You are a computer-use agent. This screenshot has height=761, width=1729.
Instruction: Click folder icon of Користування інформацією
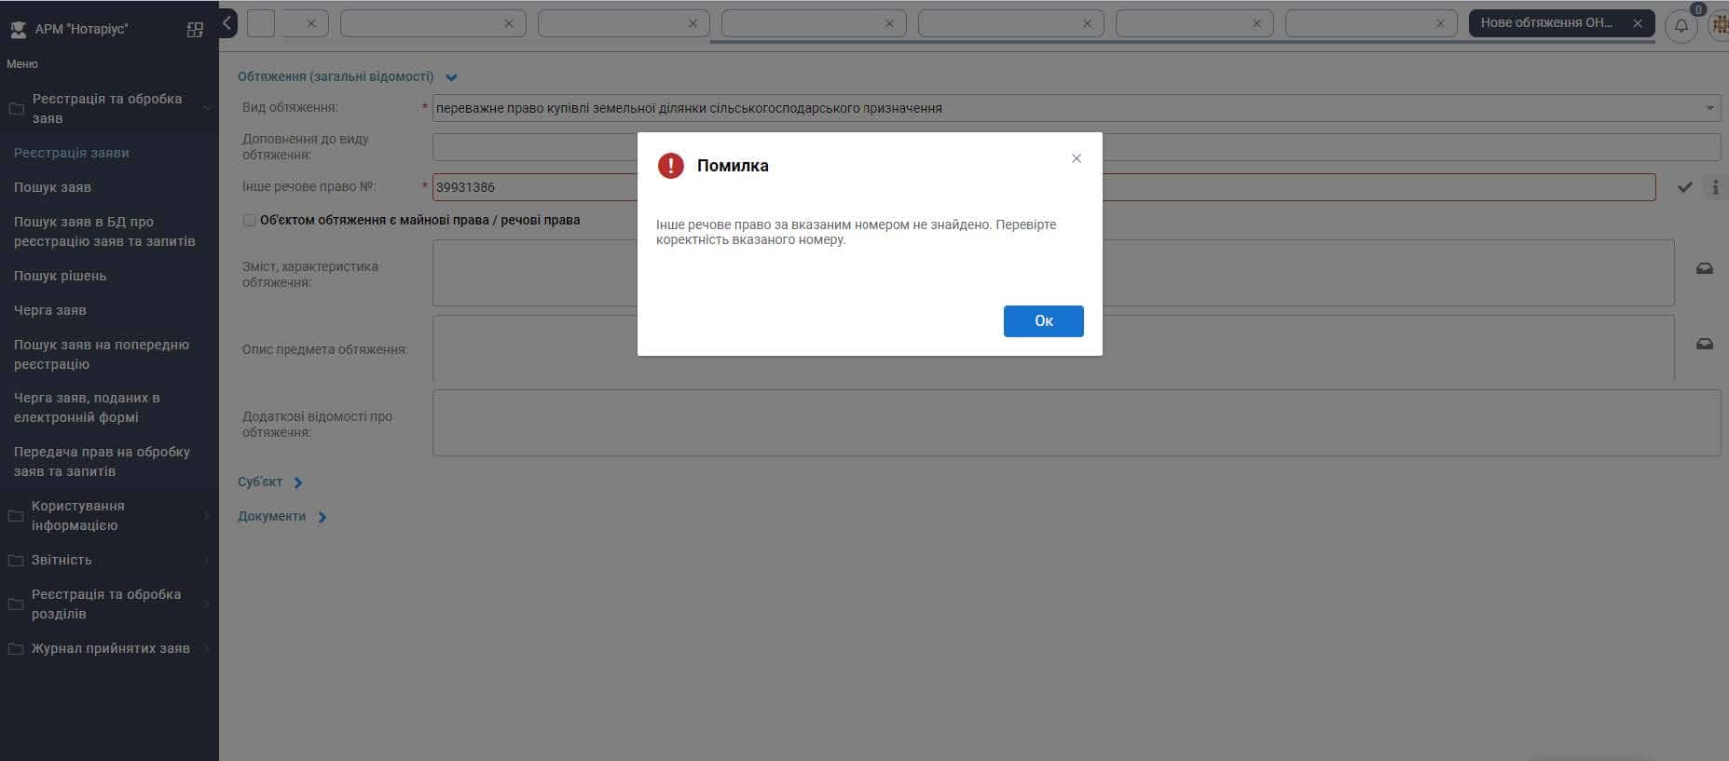tap(16, 516)
